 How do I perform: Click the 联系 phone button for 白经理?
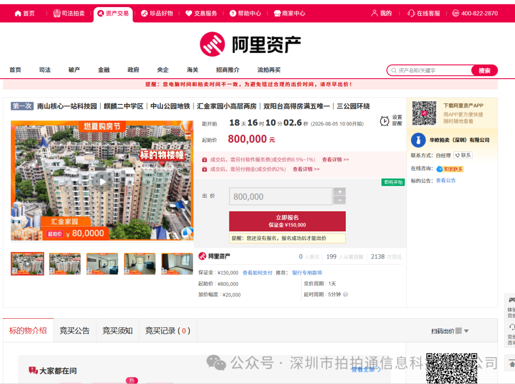[x=463, y=156]
